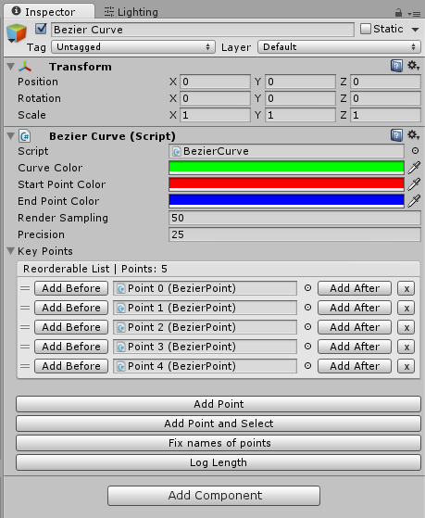Image resolution: width=425 pixels, height=518 pixels.
Task: Click Add Point and Select button
Action: click(219, 423)
